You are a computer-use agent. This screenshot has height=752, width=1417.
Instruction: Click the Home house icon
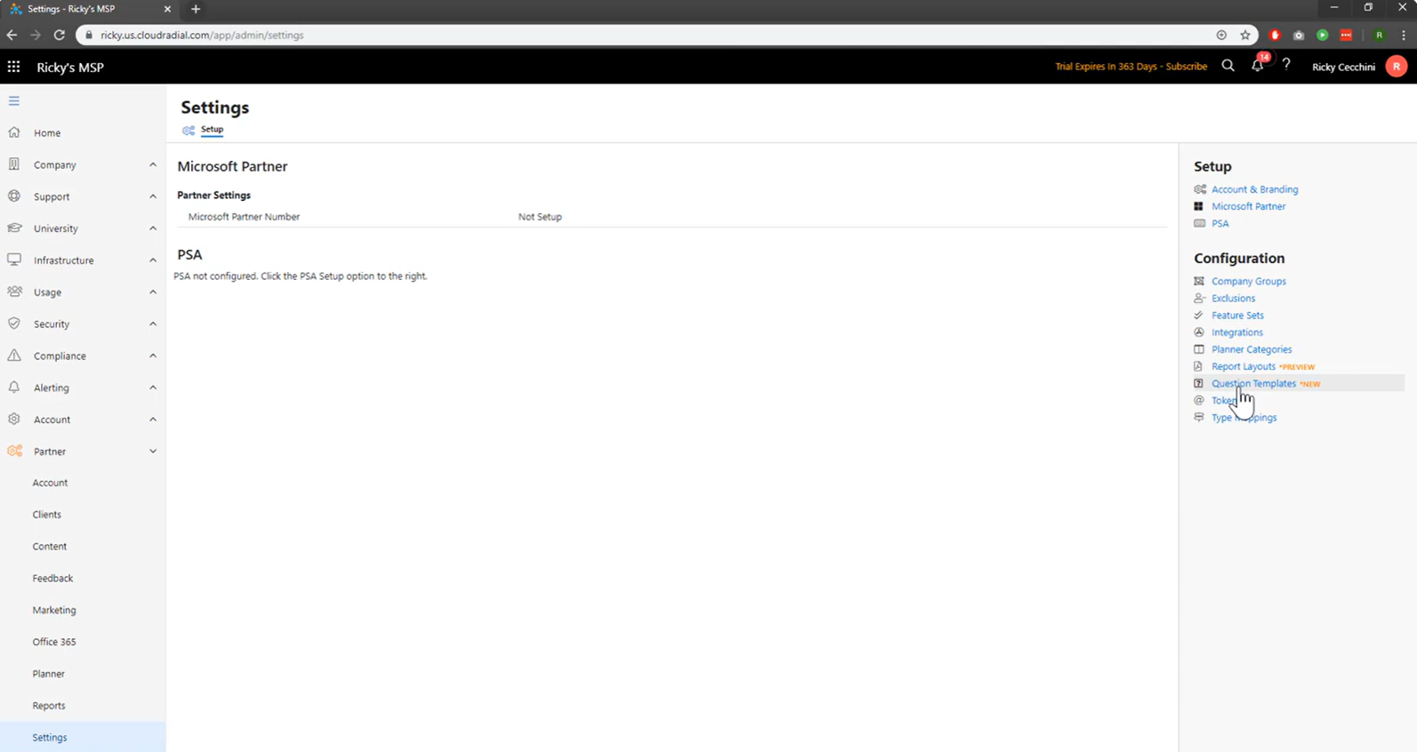point(14,132)
